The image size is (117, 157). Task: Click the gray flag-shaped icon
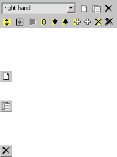[33, 22]
